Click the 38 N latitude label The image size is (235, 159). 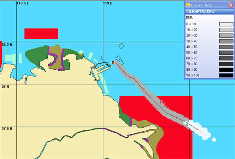pyautogui.click(x=5, y=87)
